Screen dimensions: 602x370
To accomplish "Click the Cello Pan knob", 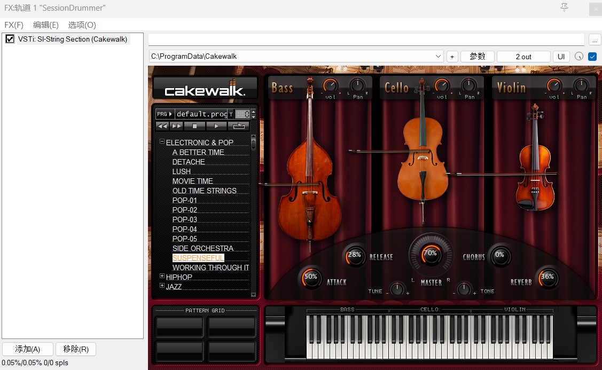I will [469, 85].
